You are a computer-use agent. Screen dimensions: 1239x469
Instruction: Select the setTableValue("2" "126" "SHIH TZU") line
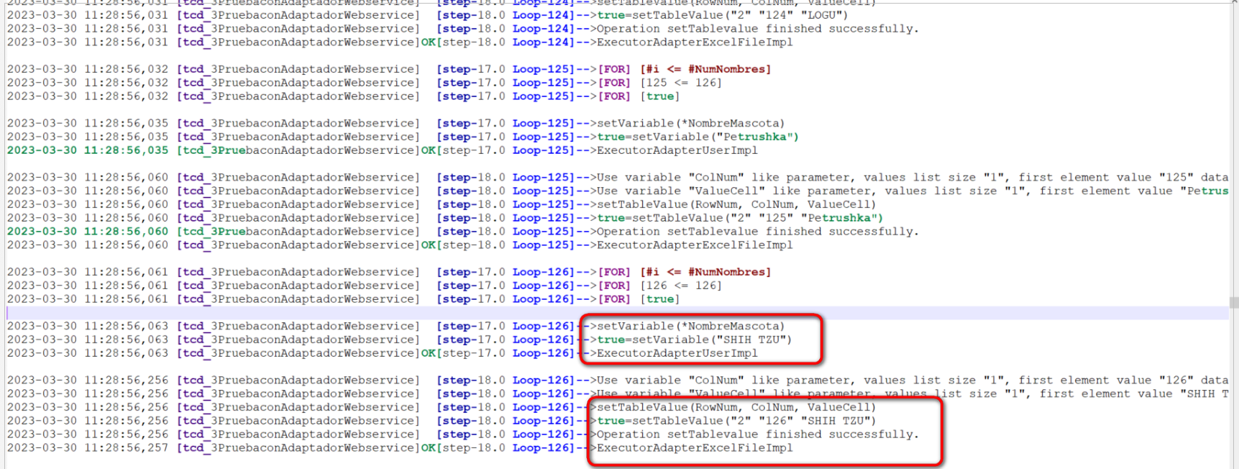pyautogui.click(x=736, y=421)
